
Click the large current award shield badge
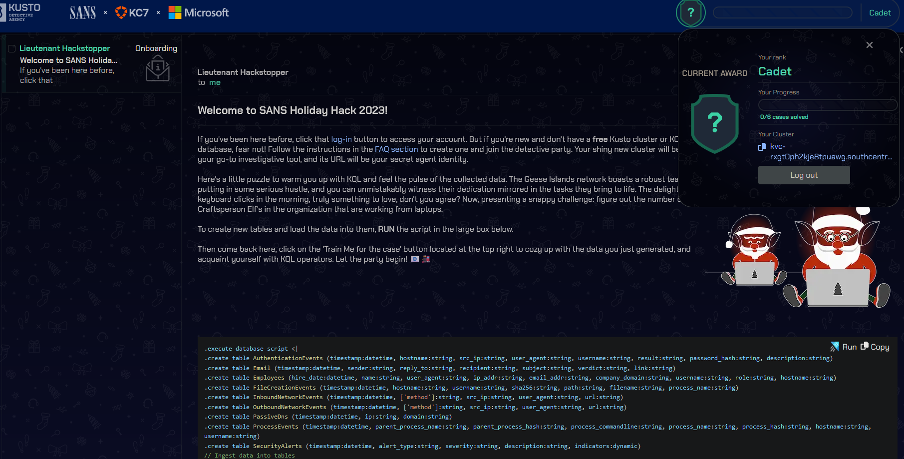[714, 123]
